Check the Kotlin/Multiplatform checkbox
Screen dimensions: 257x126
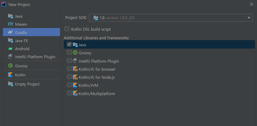[x=69, y=93]
